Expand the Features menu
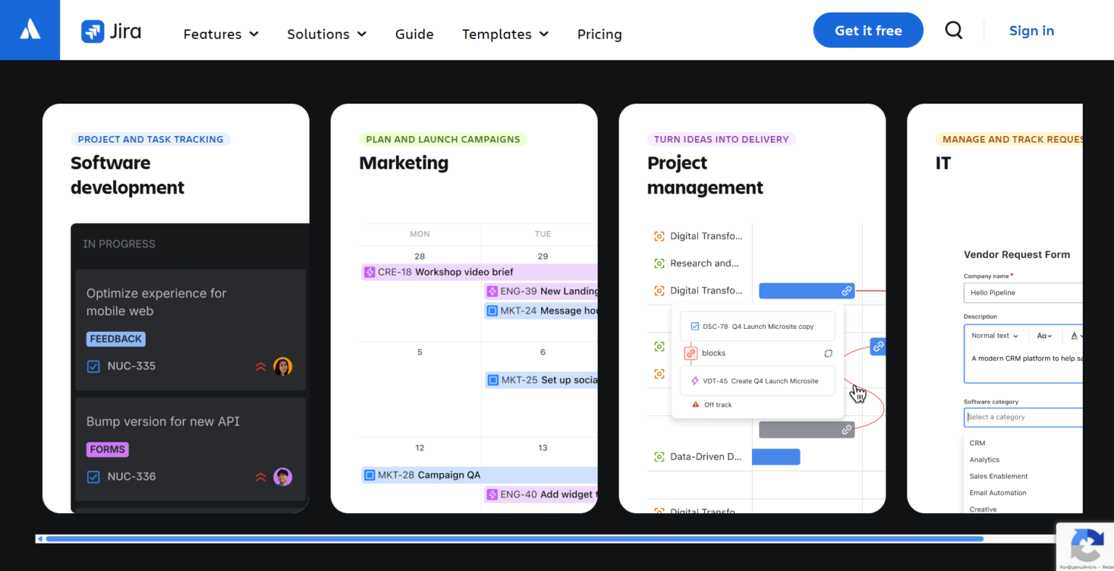Screen dimensions: 1114x571 pos(220,34)
